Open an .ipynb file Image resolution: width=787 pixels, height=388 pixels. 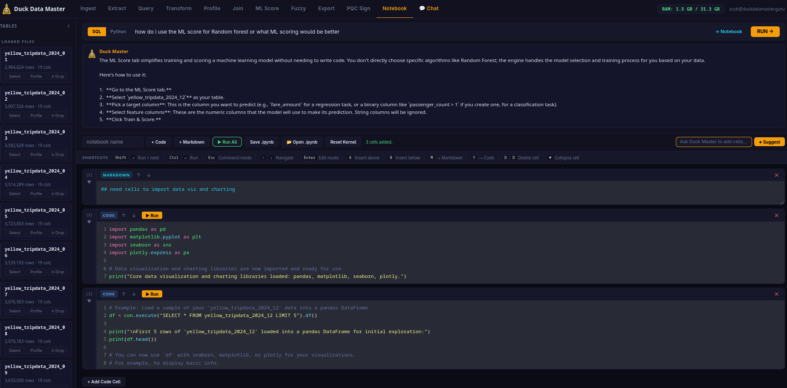(302, 142)
